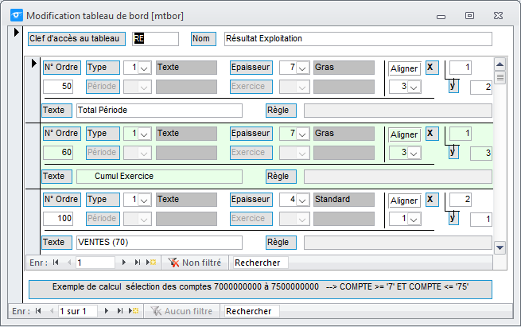Click the Aucun filtre funnel icon
Viewport: 521px width, 327px height.
(x=156, y=311)
